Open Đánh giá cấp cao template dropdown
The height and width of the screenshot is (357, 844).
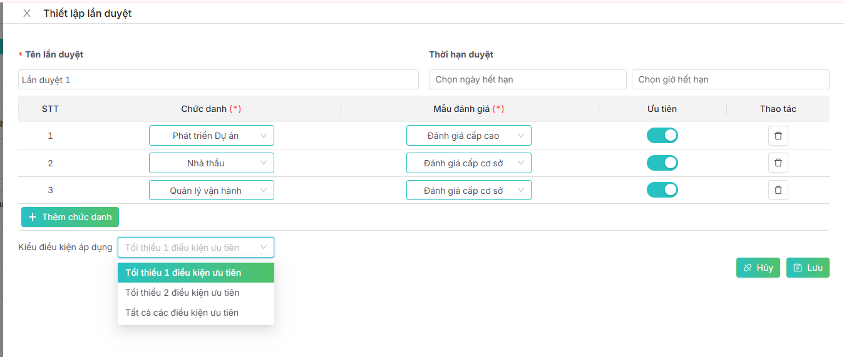click(x=468, y=136)
